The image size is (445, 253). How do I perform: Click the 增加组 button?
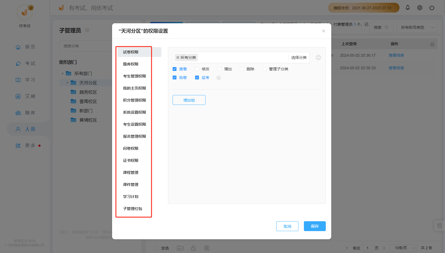pos(189,100)
